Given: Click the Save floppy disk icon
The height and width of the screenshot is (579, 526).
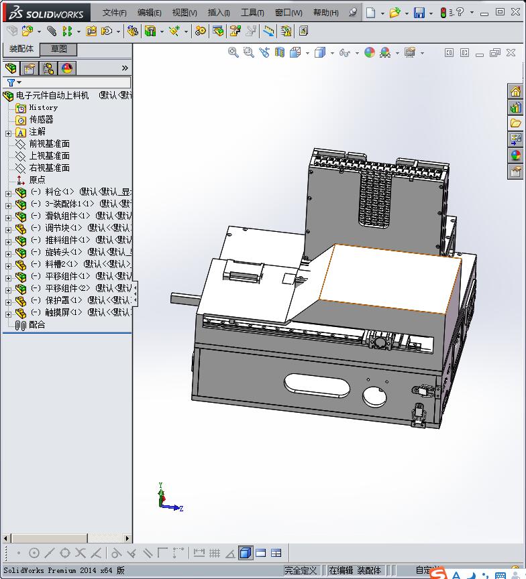Looking at the screenshot, I should point(419,13).
